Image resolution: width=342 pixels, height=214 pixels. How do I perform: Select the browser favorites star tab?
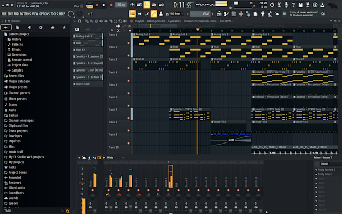pyautogui.click(x=64, y=27)
